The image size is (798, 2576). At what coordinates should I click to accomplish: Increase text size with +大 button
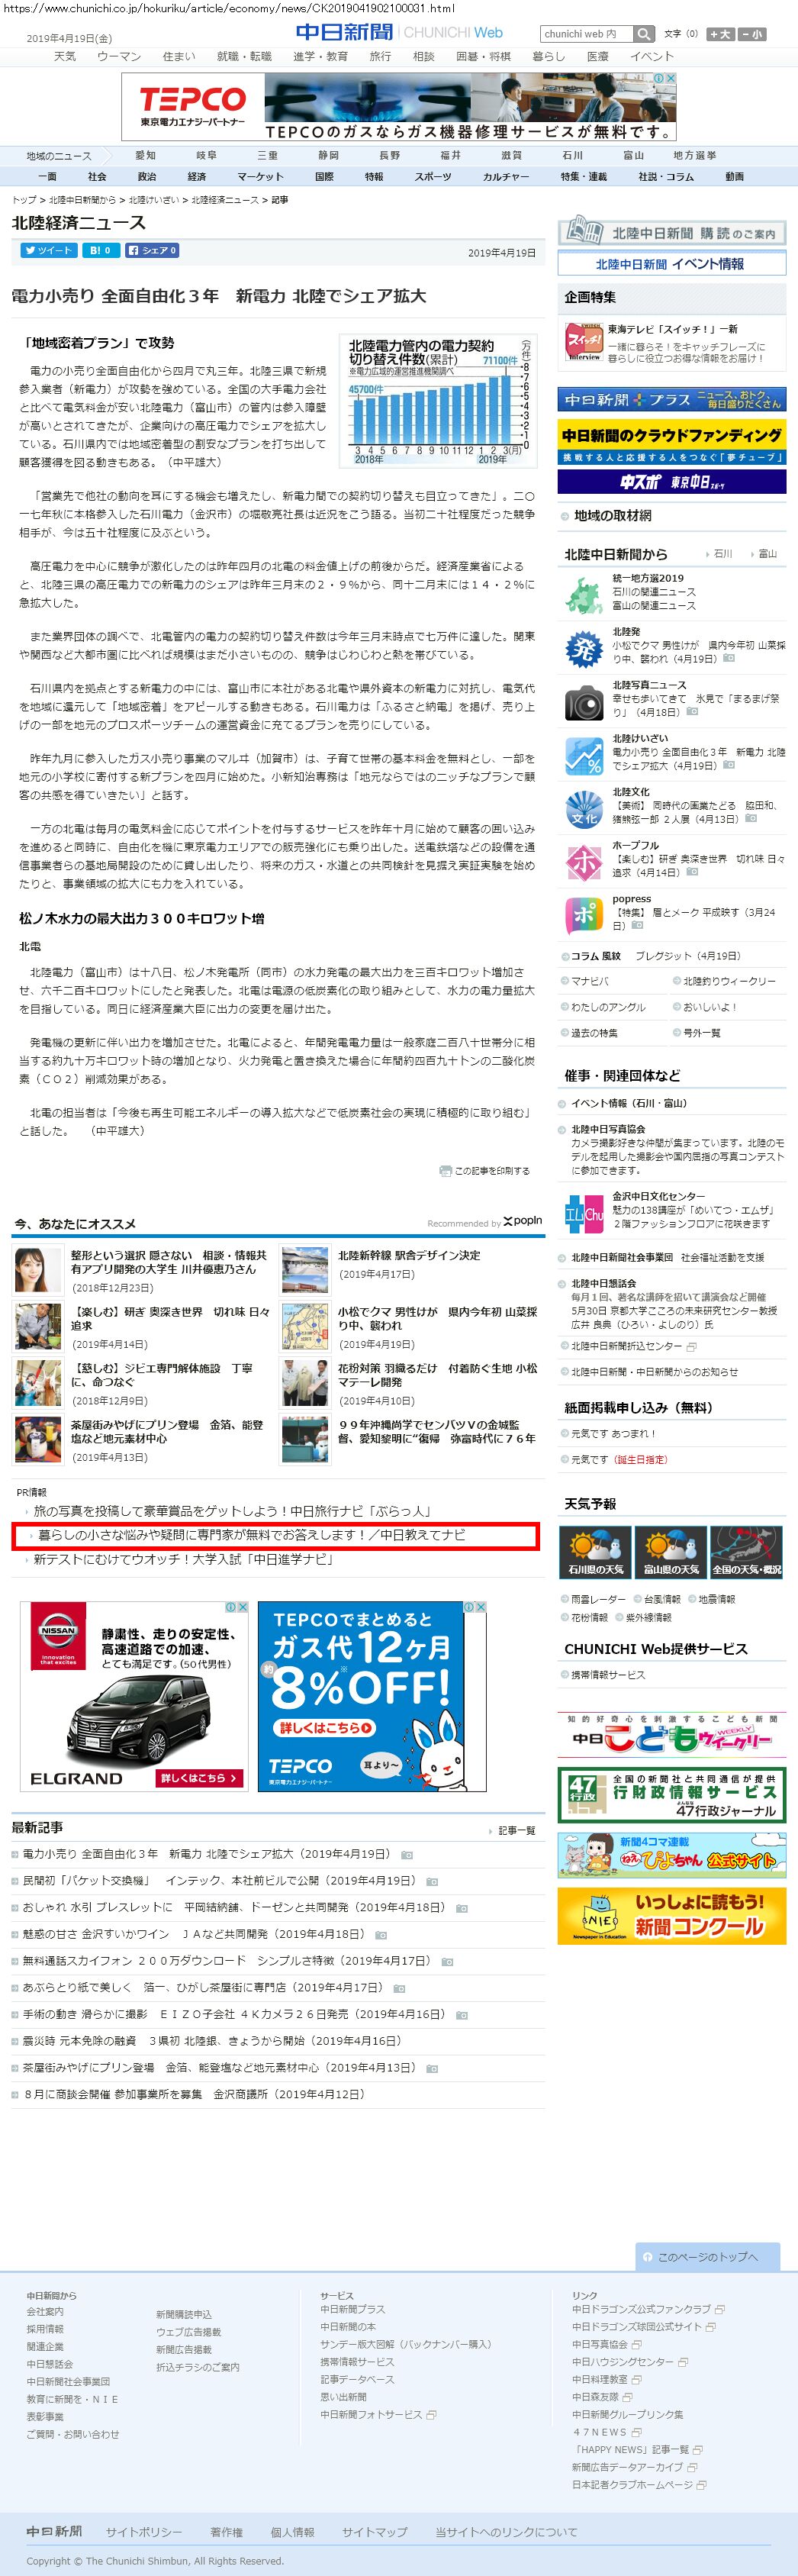point(720,34)
